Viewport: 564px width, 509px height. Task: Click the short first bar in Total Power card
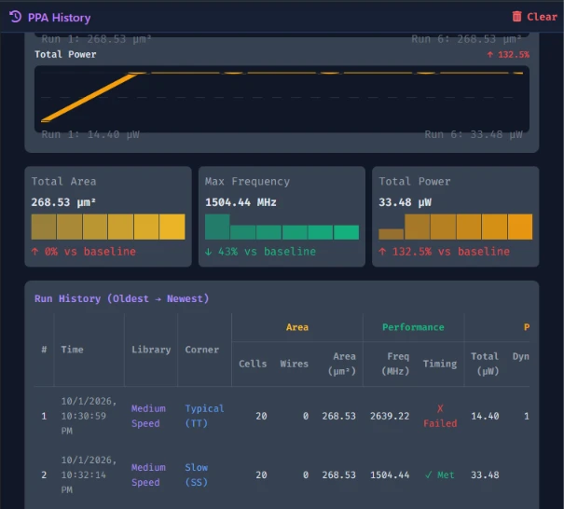click(x=391, y=234)
